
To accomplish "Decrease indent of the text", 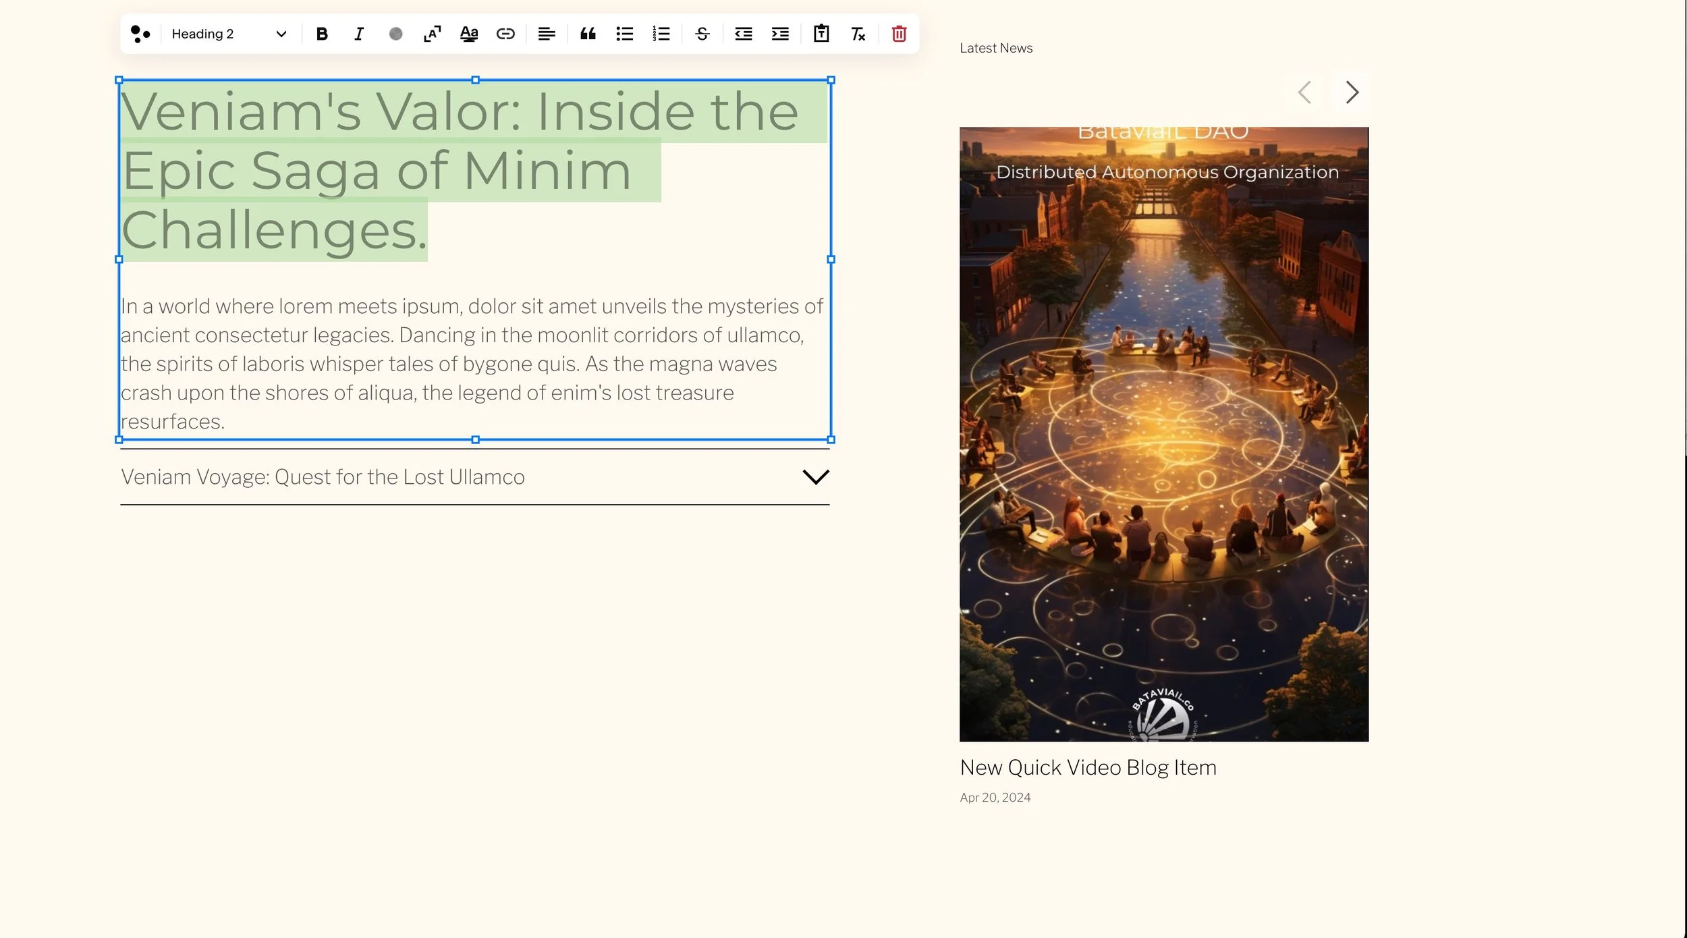I will pyautogui.click(x=743, y=34).
